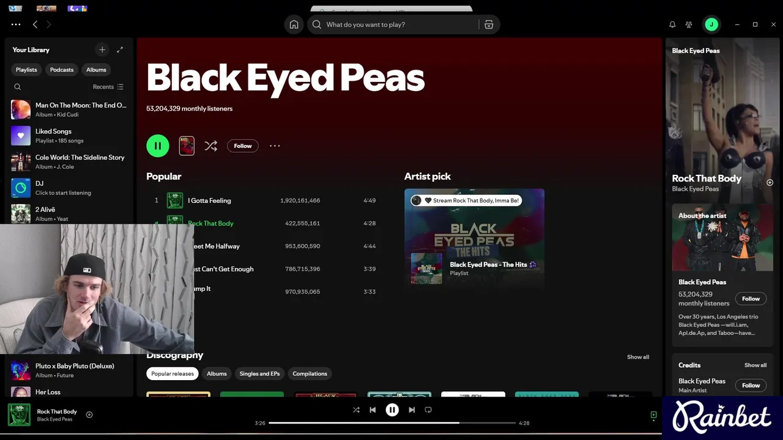Expand Your Library with the arrows icon
This screenshot has width=783, height=440.
click(120, 50)
